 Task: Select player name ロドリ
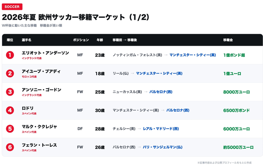pos(28,108)
